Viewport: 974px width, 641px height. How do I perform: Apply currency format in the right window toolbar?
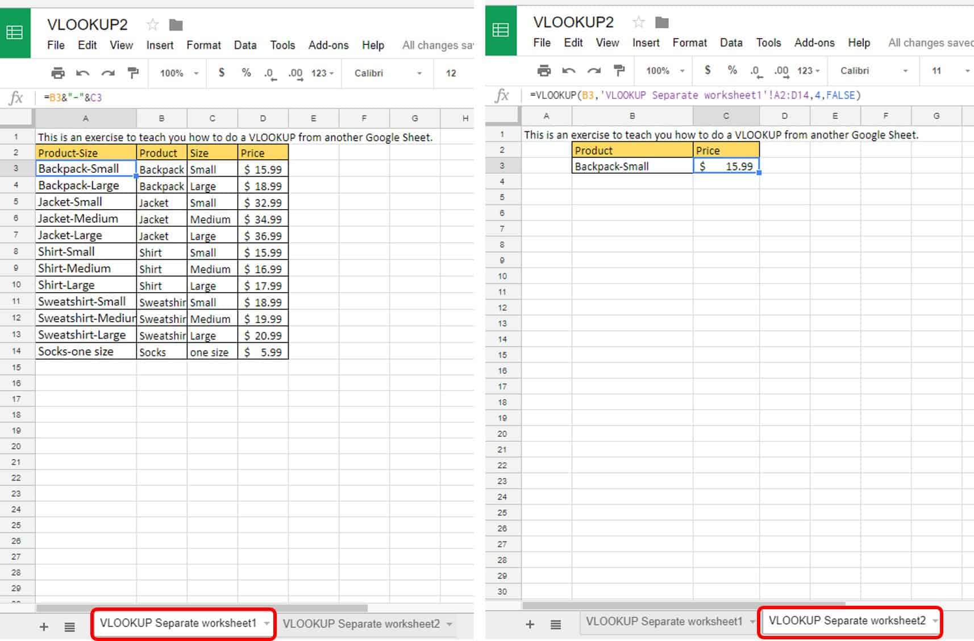(x=707, y=70)
